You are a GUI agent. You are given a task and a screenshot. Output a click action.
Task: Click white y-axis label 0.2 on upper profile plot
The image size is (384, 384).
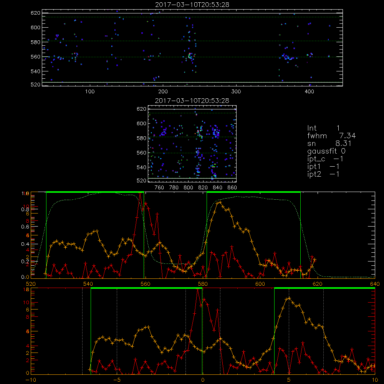click(x=25, y=262)
